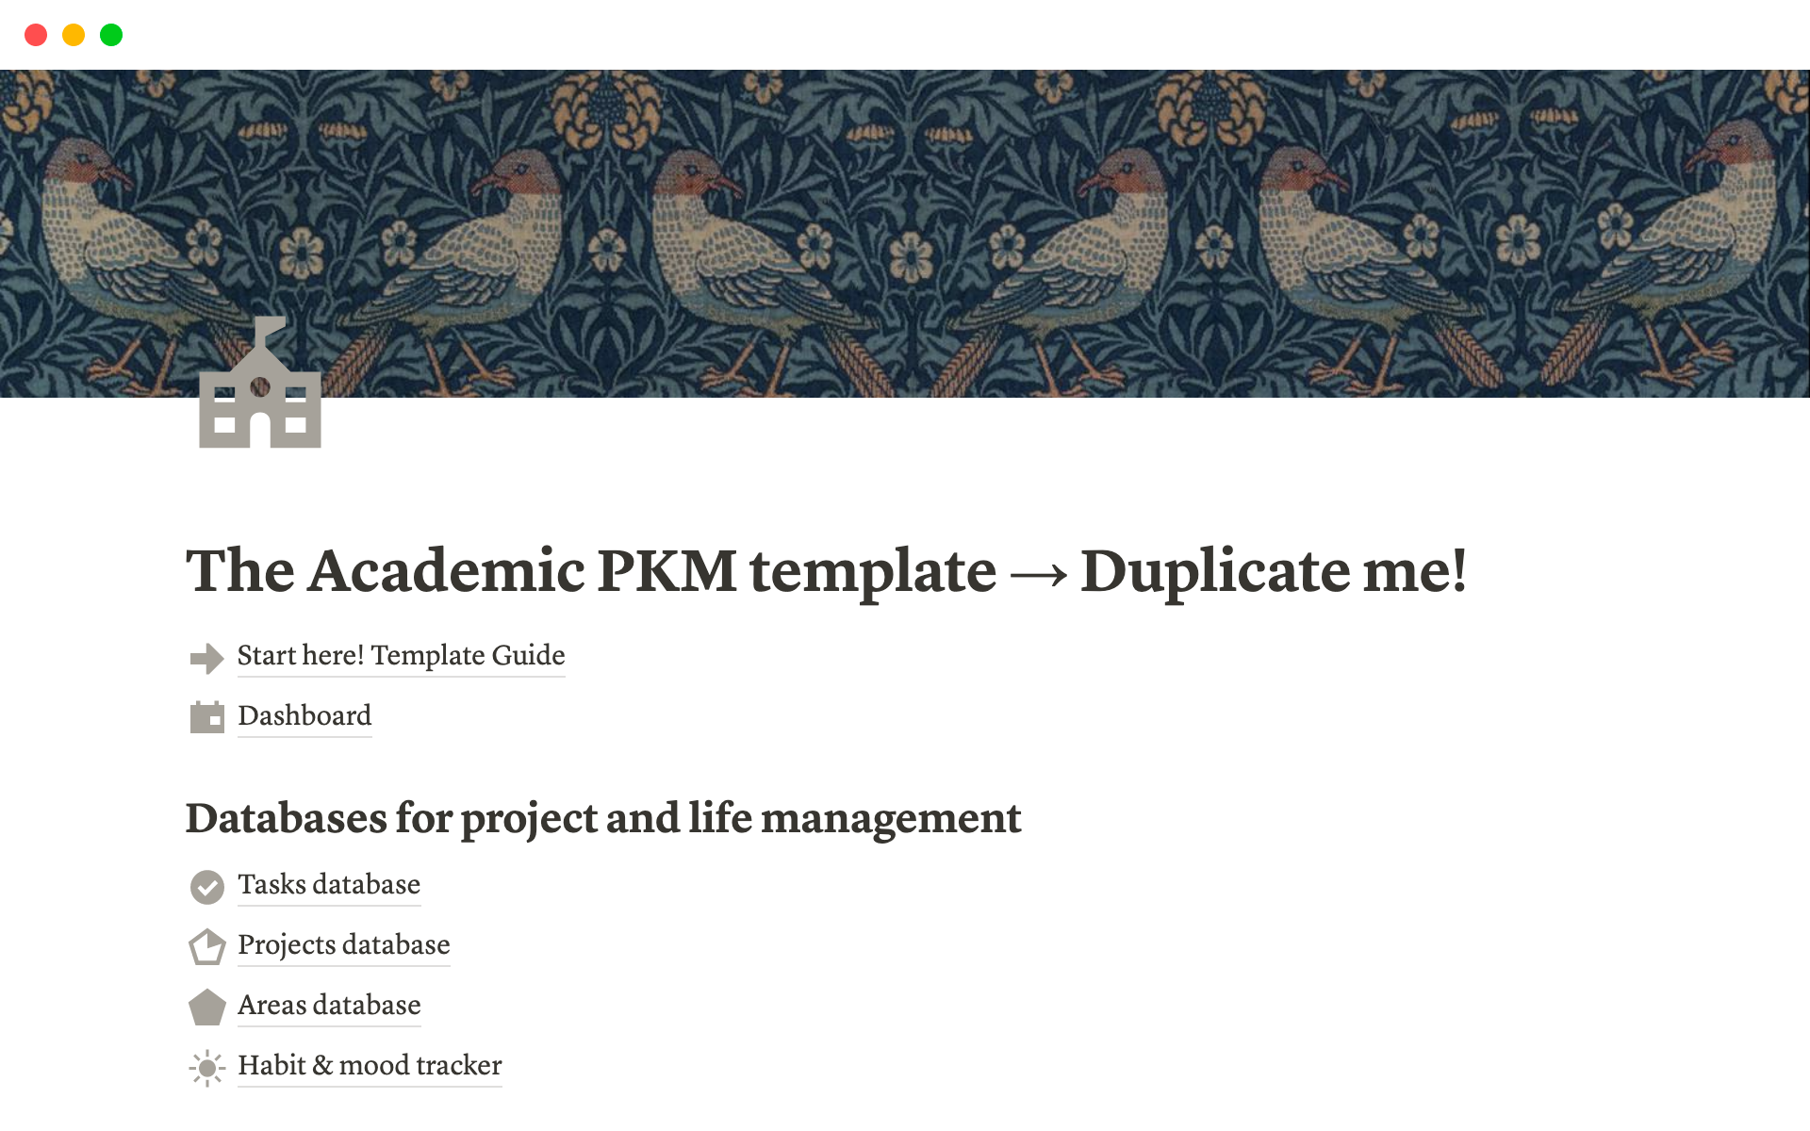The width and height of the screenshot is (1810, 1131).
Task: Toggle the Projects database pentagon icon
Action: [210, 942]
